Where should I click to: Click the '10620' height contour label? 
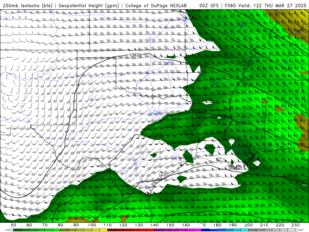click(135, 55)
